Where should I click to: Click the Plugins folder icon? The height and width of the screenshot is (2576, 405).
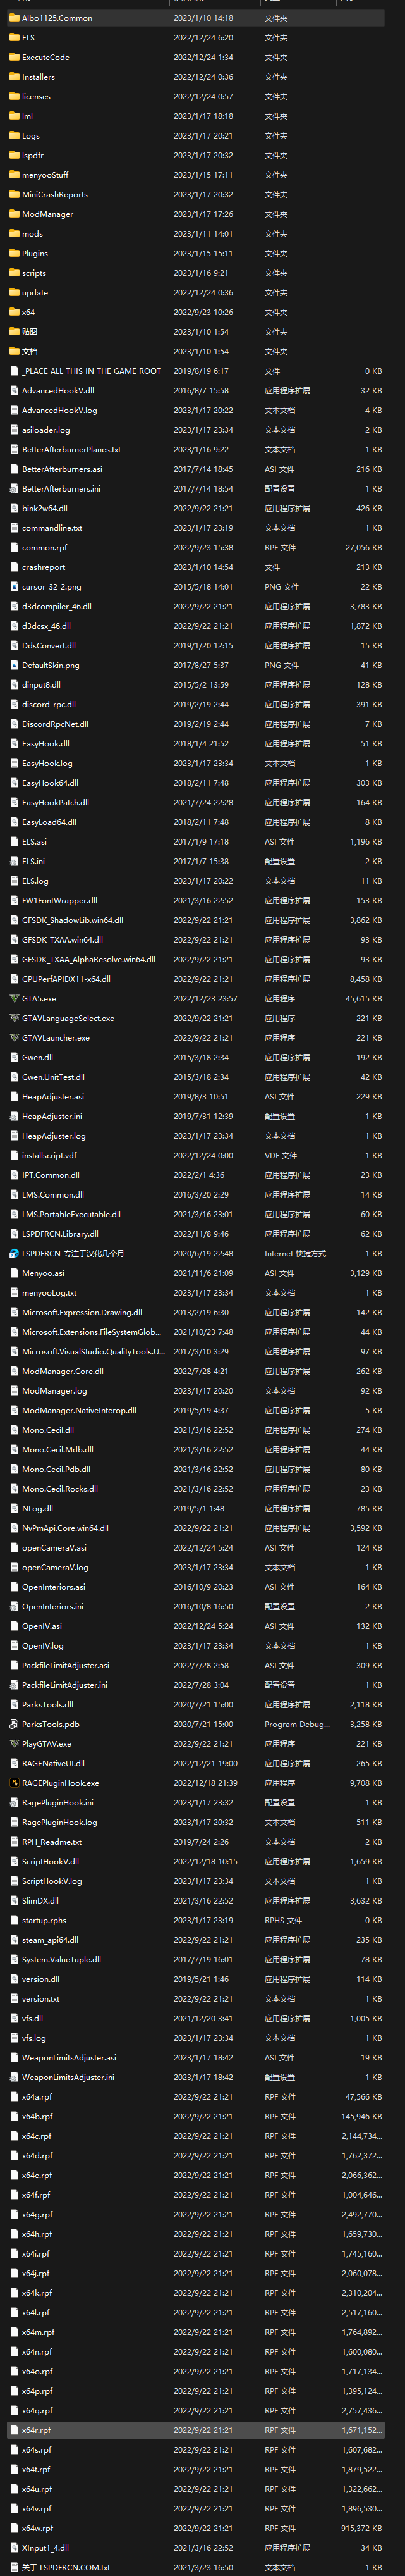click(x=14, y=253)
